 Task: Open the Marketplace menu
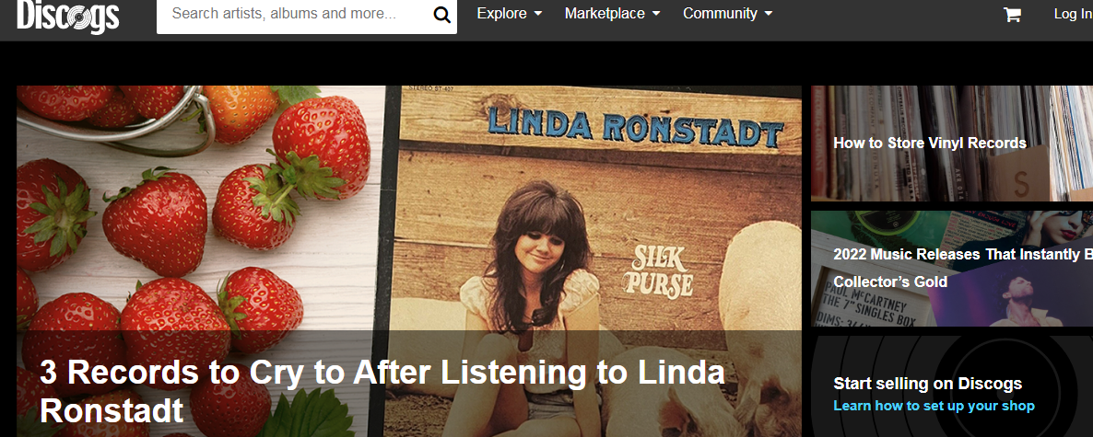pos(613,14)
